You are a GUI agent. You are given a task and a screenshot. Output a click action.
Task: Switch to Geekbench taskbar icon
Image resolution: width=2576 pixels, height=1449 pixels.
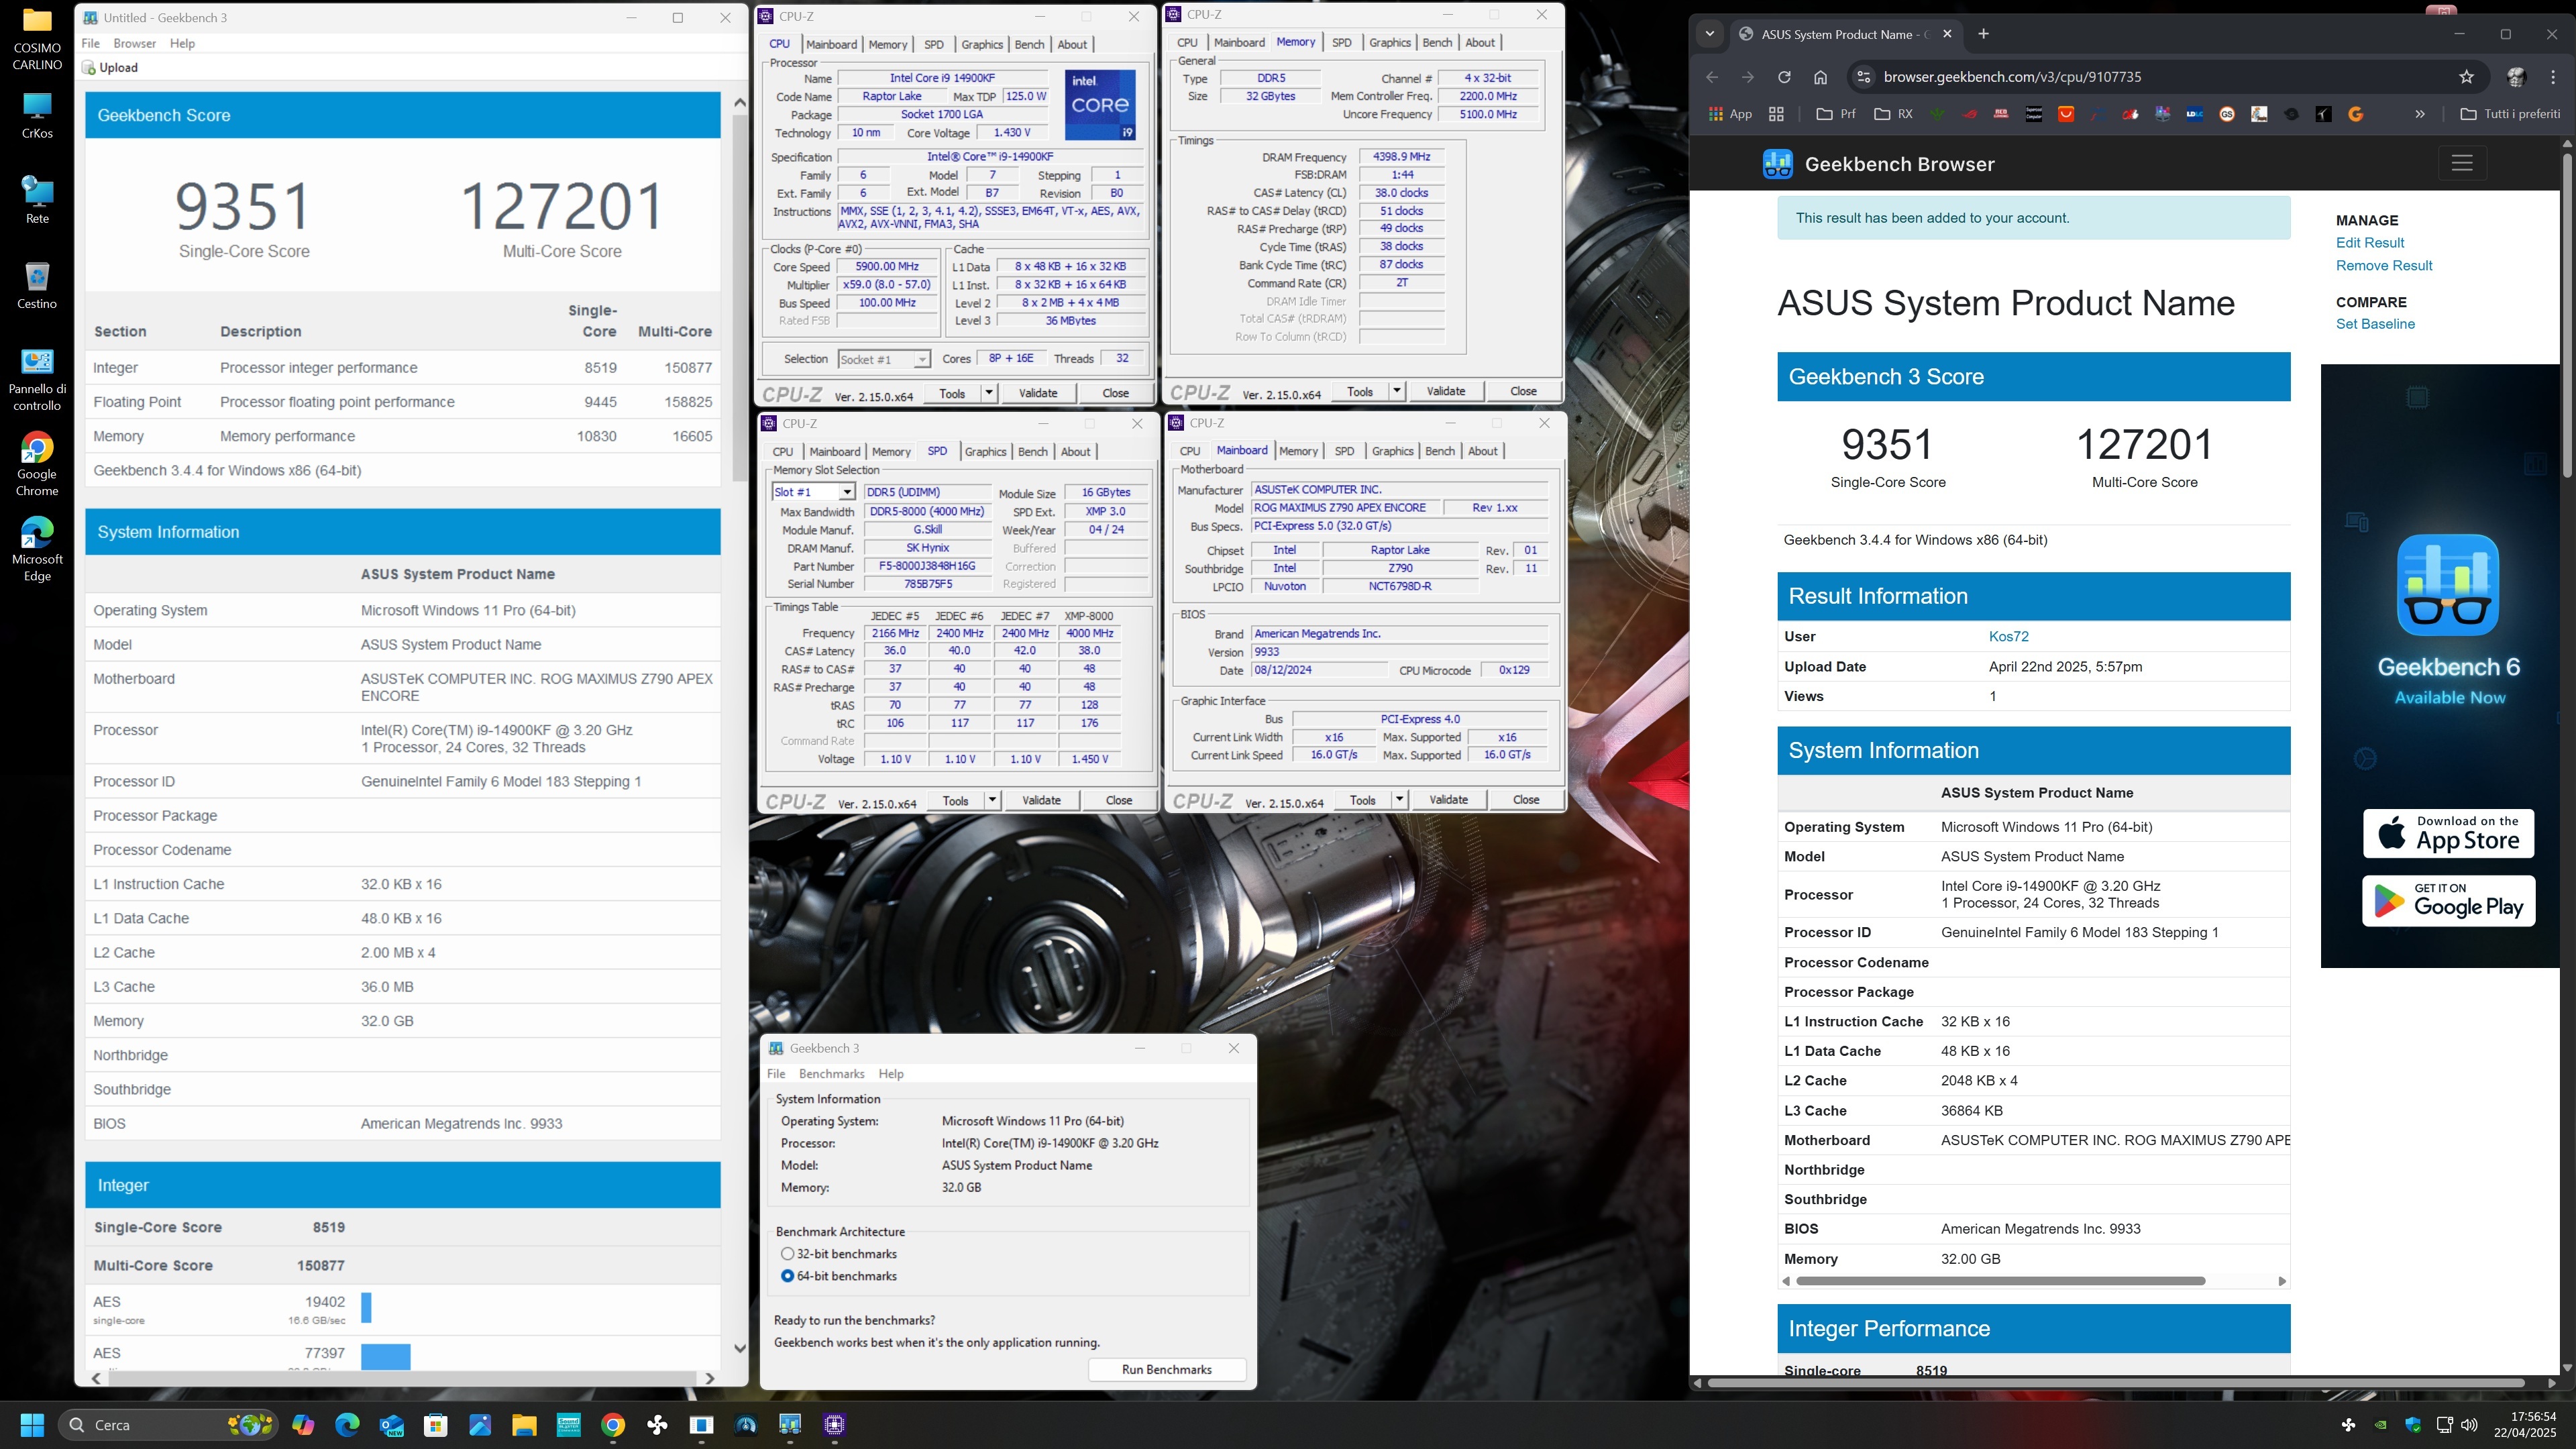tap(790, 1424)
